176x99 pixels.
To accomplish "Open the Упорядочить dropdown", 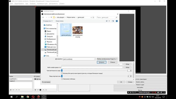I will pyautogui.click(x=48, y=21).
